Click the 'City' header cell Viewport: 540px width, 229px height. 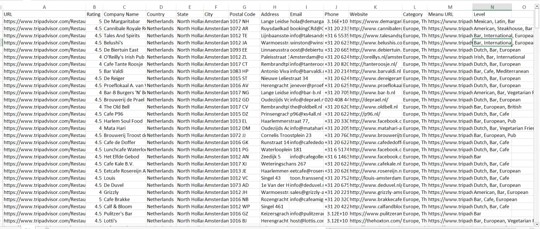216,14
